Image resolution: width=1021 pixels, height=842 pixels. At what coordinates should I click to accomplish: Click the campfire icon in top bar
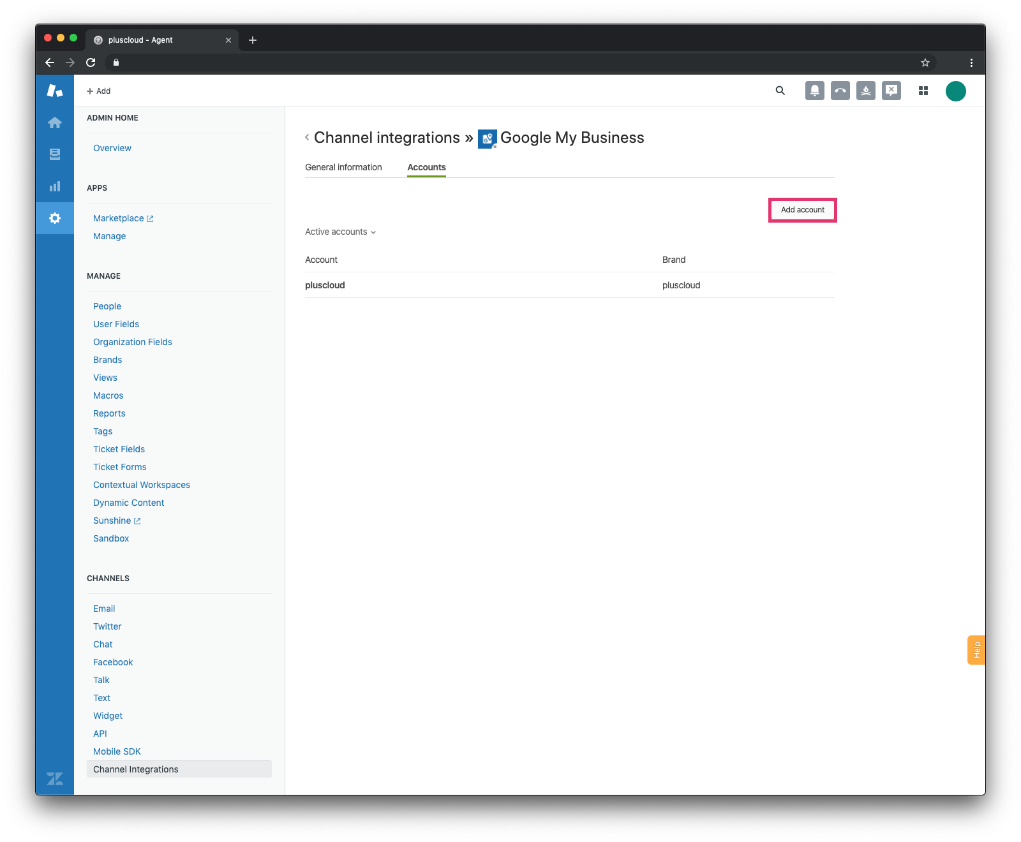(x=866, y=91)
